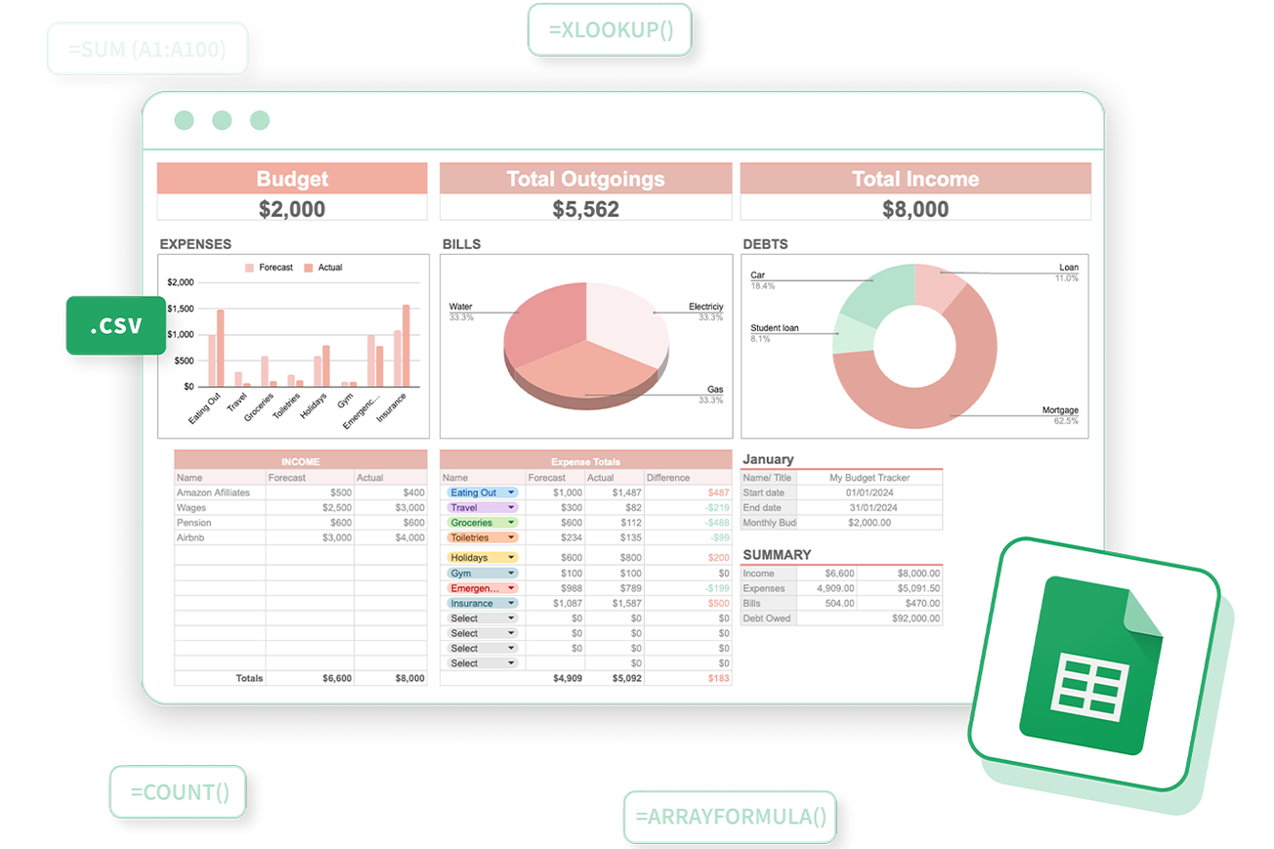Select the Budget header card
The width and height of the screenshot is (1274, 849).
292,191
